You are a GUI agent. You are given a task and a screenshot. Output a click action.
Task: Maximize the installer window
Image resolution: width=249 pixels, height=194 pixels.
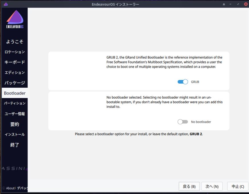pyautogui.click(x=238, y=4)
